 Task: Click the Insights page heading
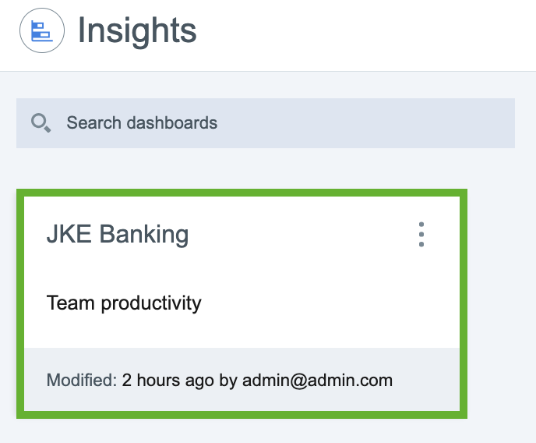[137, 31]
